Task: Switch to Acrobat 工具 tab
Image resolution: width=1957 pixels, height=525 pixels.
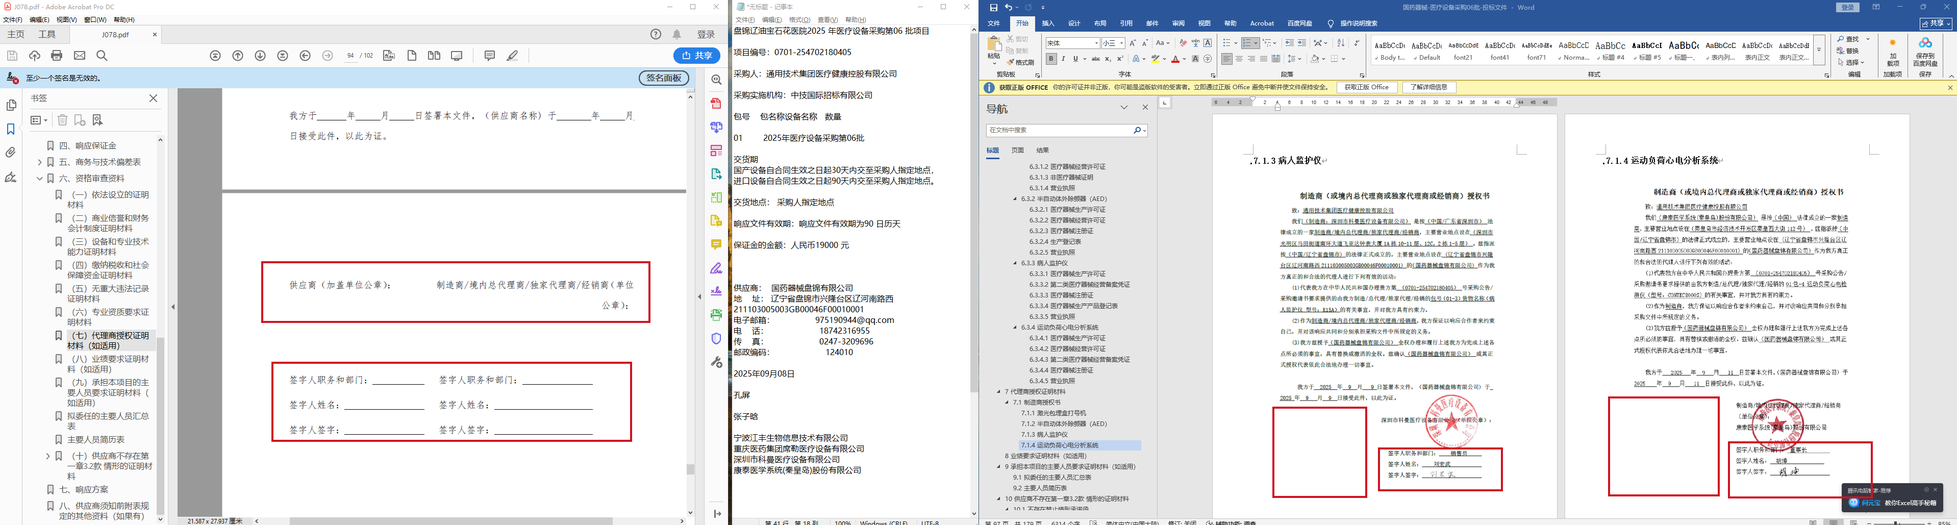Action: tap(47, 34)
